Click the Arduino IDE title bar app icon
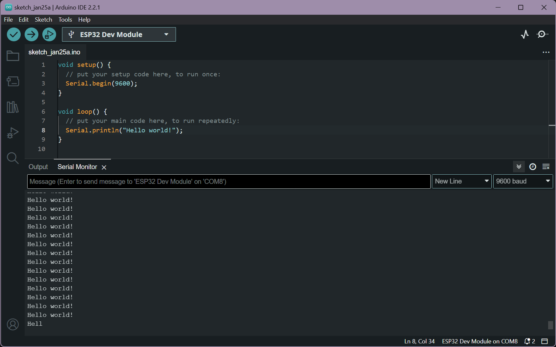Screen dimensions: 556x347 9,7
